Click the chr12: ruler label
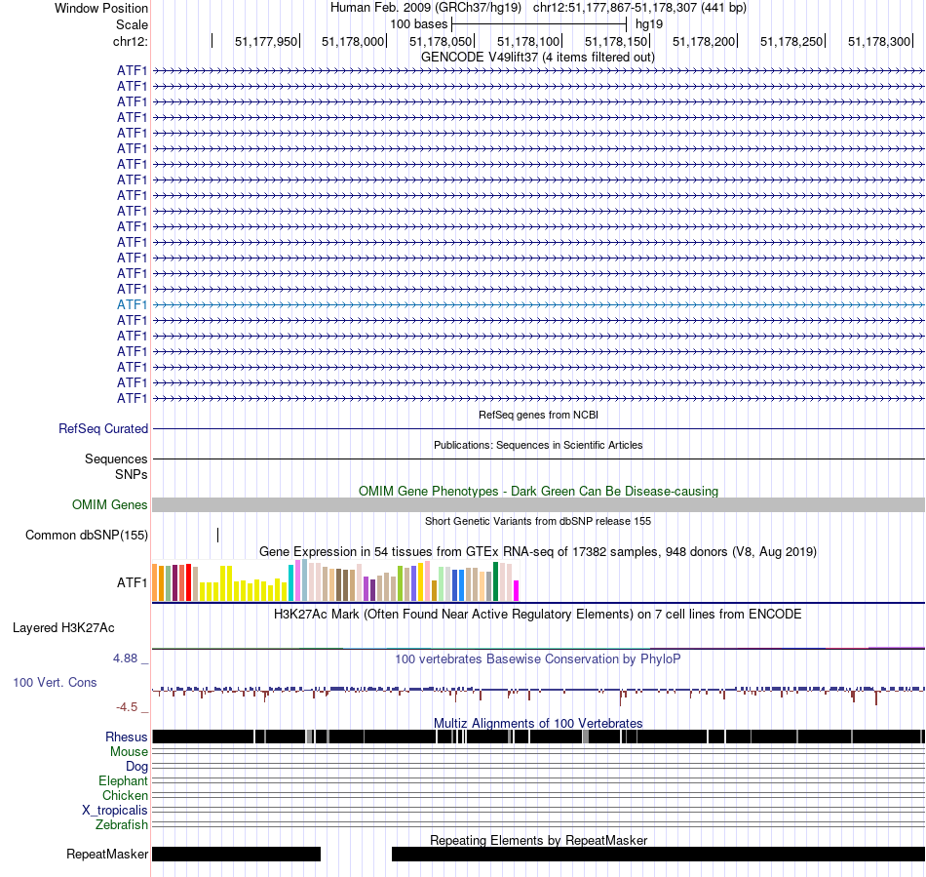The image size is (926, 877). click(131, 41)
